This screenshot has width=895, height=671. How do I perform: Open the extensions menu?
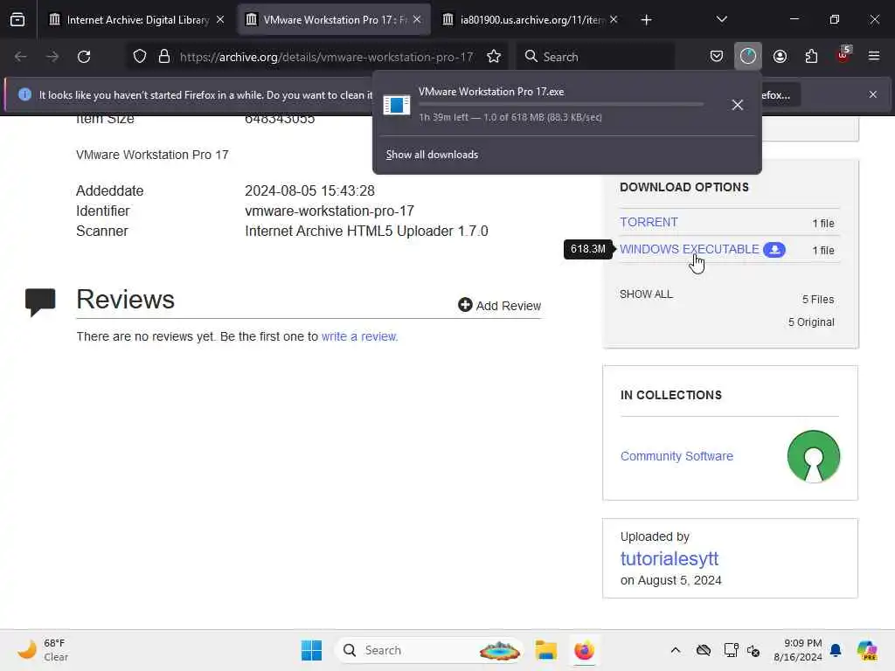pyautogui.click(x=811, y=57)
